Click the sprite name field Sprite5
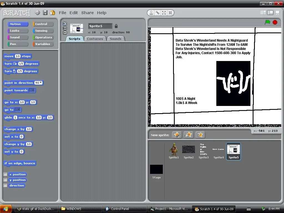284x213 pixels. (x=100, y=26)
